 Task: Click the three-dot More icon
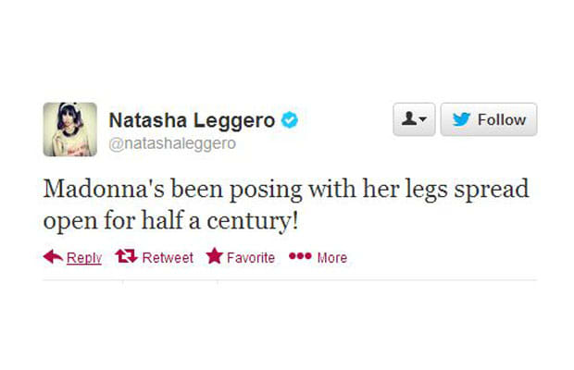300,256
